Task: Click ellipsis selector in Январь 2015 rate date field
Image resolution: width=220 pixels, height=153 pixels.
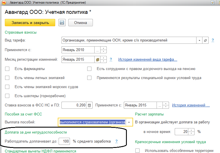Action: pos(160,105)
